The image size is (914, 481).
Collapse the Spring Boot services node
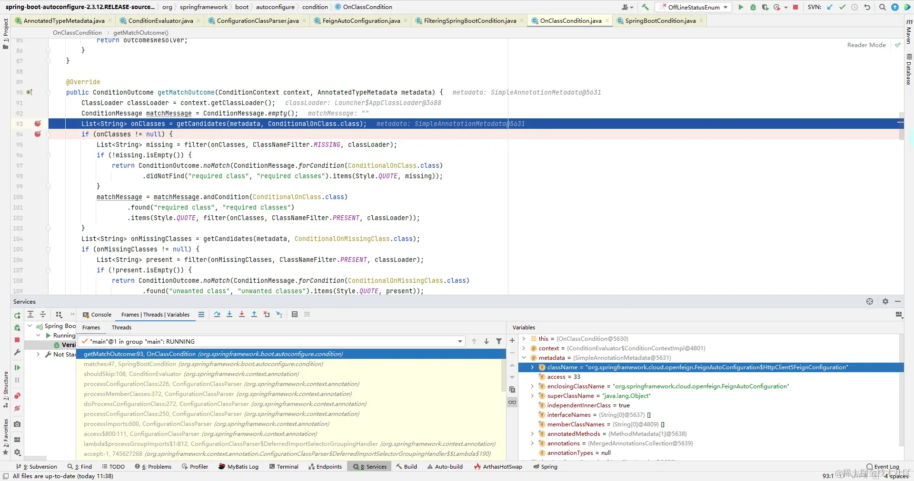30,326
